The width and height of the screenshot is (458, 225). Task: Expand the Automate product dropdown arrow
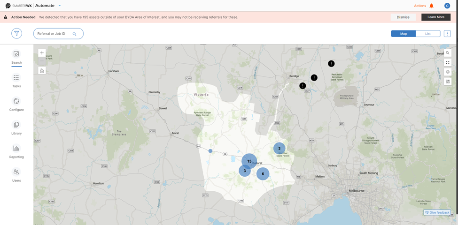coord(59,6)
